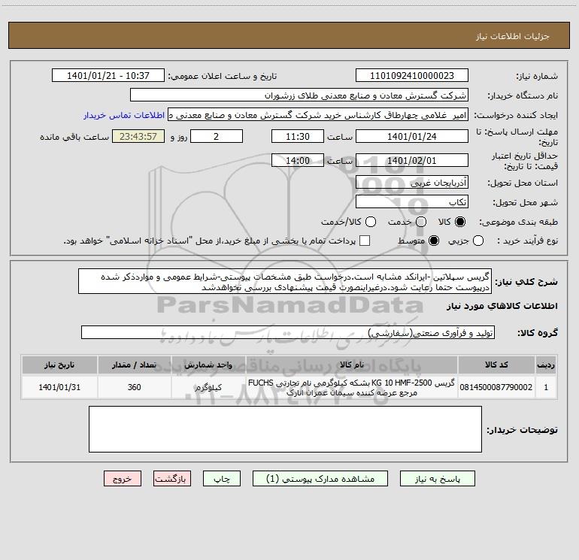Click the delivery city field تکاب
This screenshot has width=579, height=560.
click(412, 201)
